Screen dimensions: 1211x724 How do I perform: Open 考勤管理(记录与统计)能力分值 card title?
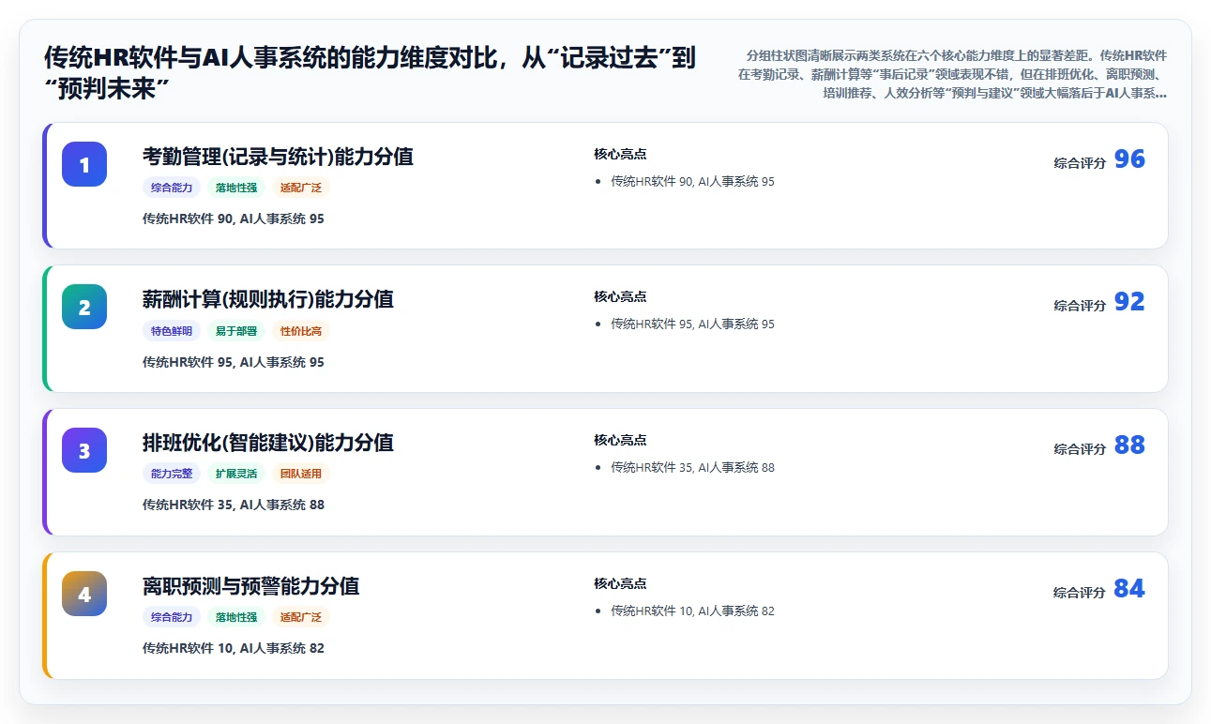coord(278,157)
